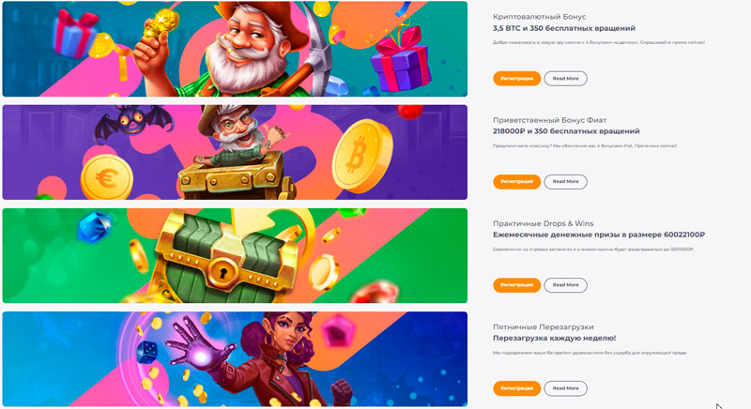Click Регистрация under Практичные Drops & Wins
751x409 pixels.
[517, 285]
